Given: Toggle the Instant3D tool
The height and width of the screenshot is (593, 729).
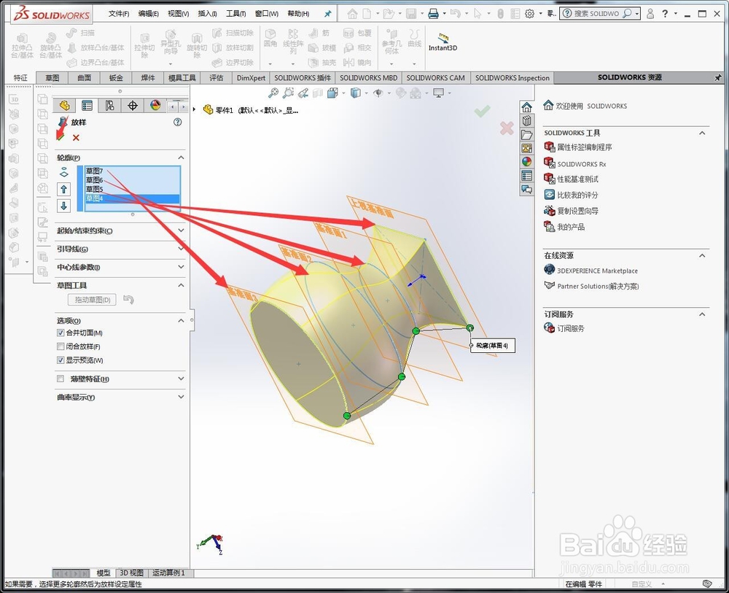Looking at the screenshot, I should coord(443,42).
